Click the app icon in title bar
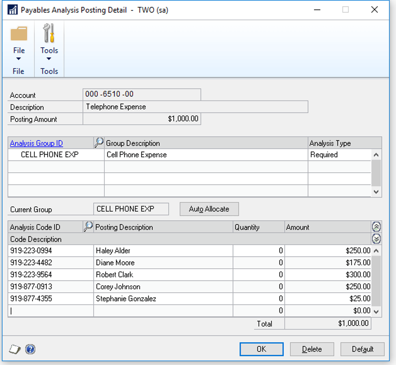Screen dimensions: 396x365 point(12,10)
